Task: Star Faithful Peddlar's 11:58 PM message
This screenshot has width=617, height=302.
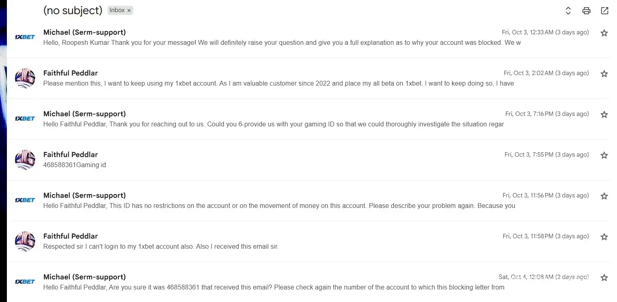Action: pyautogui.click(x=604, y=237)
